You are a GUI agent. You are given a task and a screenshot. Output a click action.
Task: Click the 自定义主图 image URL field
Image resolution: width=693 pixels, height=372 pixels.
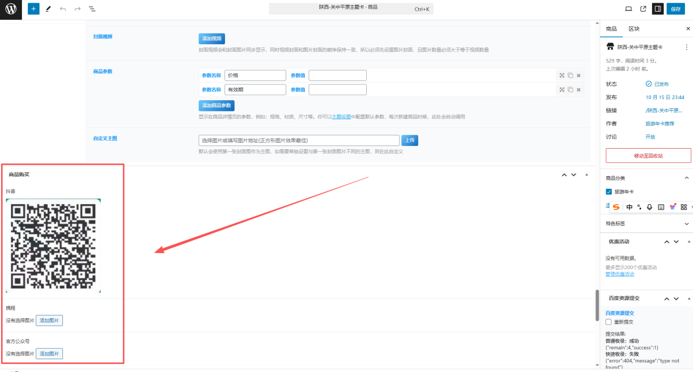(x=299, y=141)
